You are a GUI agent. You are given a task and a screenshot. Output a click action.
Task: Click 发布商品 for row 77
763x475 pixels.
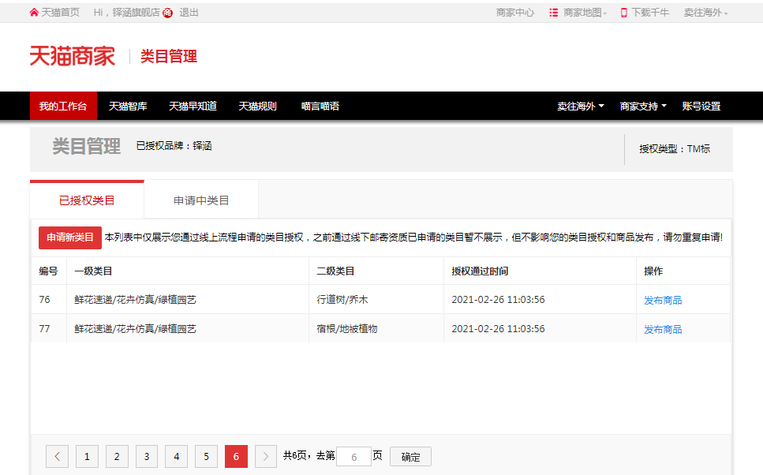[663, 330]
